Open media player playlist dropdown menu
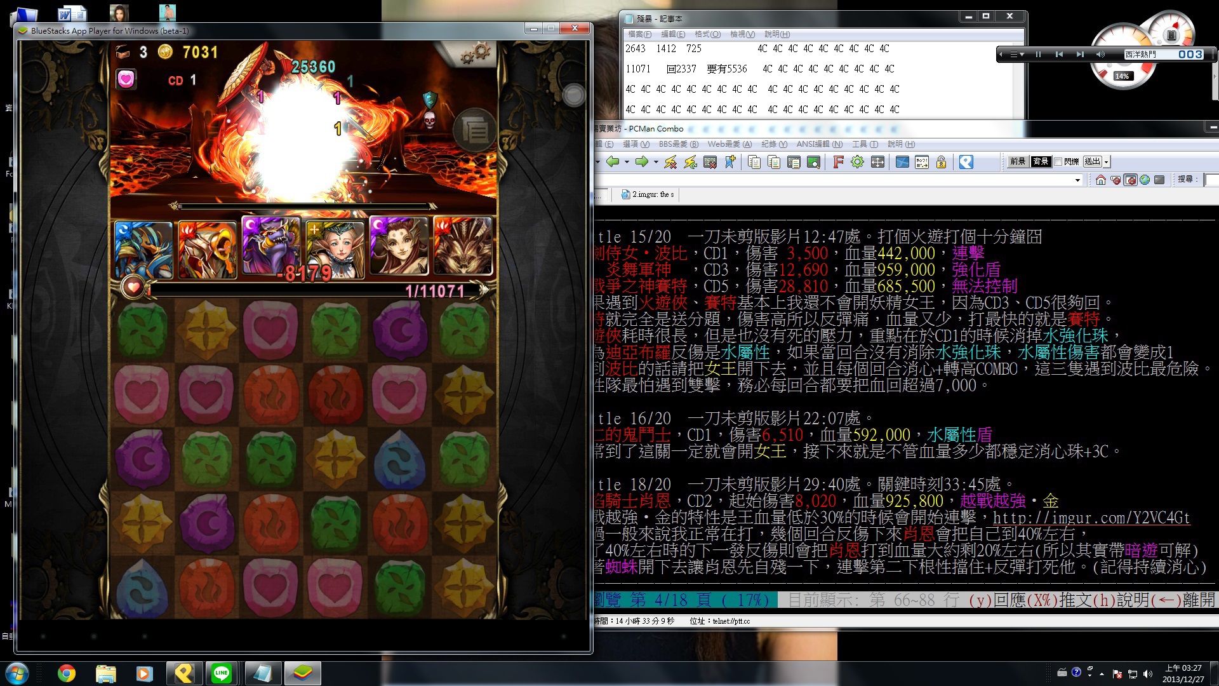This screenshot has width=1219, height=686. (1017, 55)
